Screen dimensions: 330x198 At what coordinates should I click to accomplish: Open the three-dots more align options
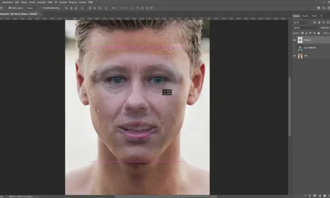[x=113, y=8]
